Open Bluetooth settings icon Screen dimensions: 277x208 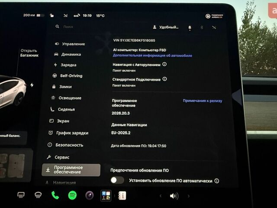pyautogui.click(x=202, y=27)
